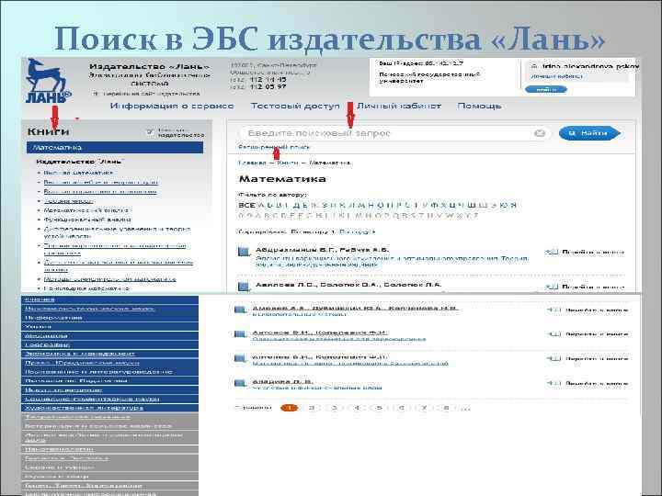The height and width of the screenshot is (496, 662).
Task: Go to page 5 of results
Action: 379,408
